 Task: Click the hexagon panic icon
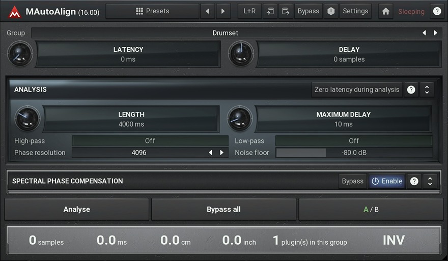point(331,11)
